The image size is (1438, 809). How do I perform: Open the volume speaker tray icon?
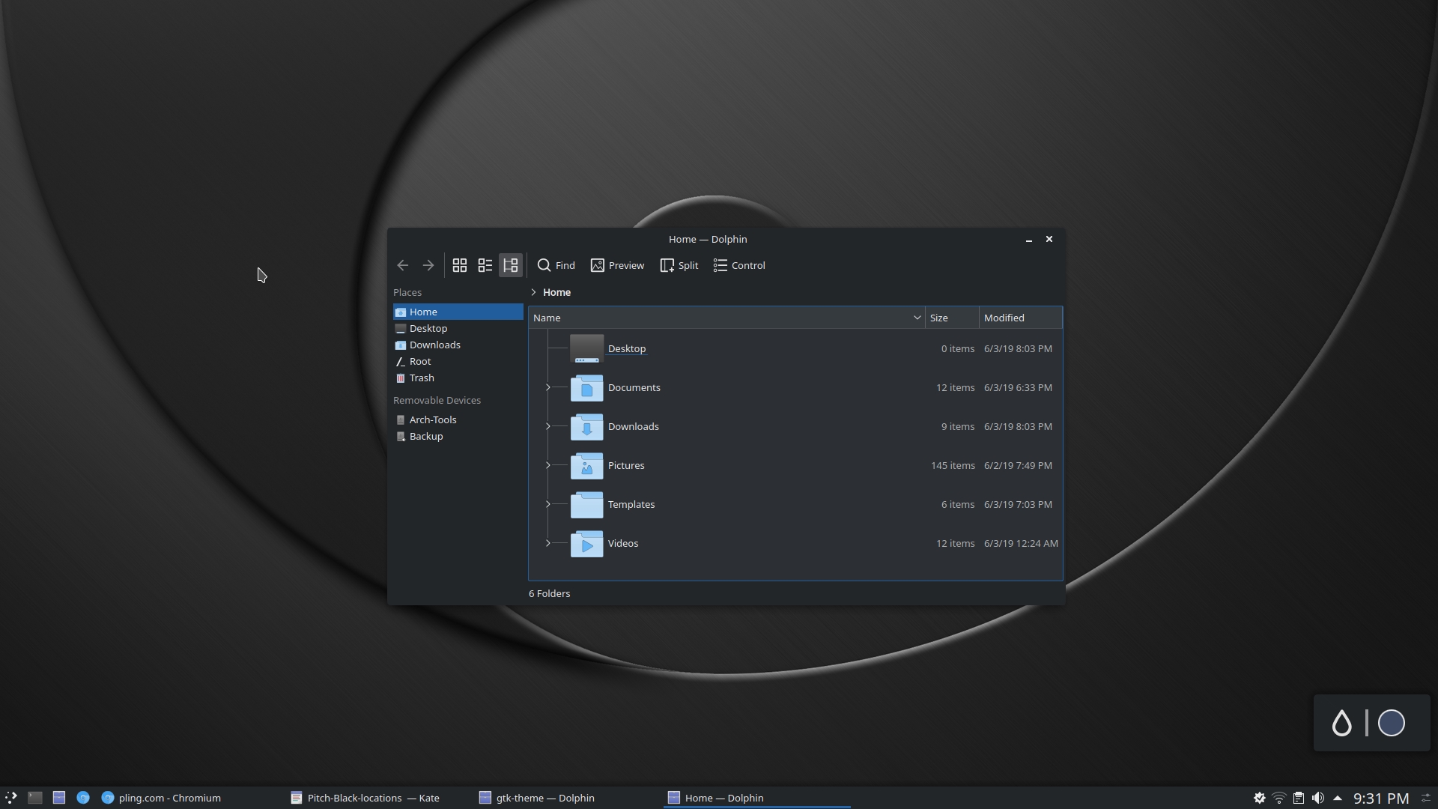(1318, 798)
